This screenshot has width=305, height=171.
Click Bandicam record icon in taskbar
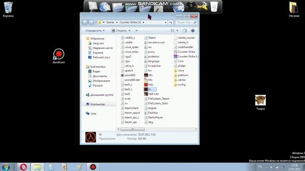click(x=93, y=167)
